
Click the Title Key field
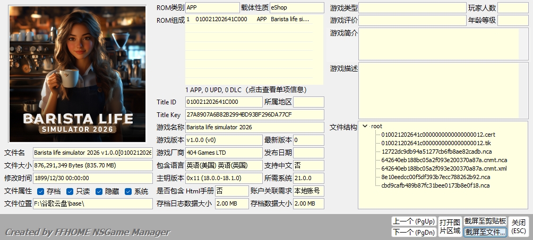click(254, 114)
